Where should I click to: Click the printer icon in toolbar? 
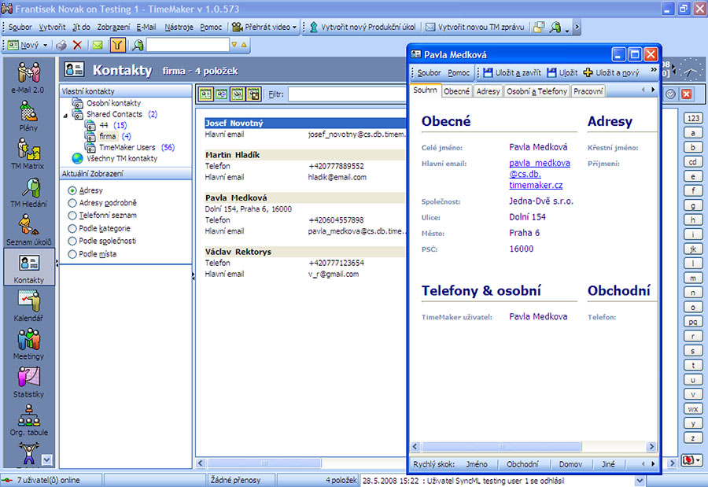[61, 45]
